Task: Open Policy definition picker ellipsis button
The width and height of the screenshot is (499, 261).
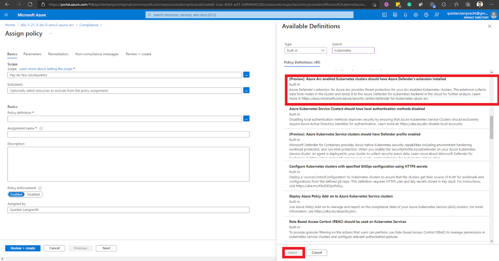Action: (246, 118)
